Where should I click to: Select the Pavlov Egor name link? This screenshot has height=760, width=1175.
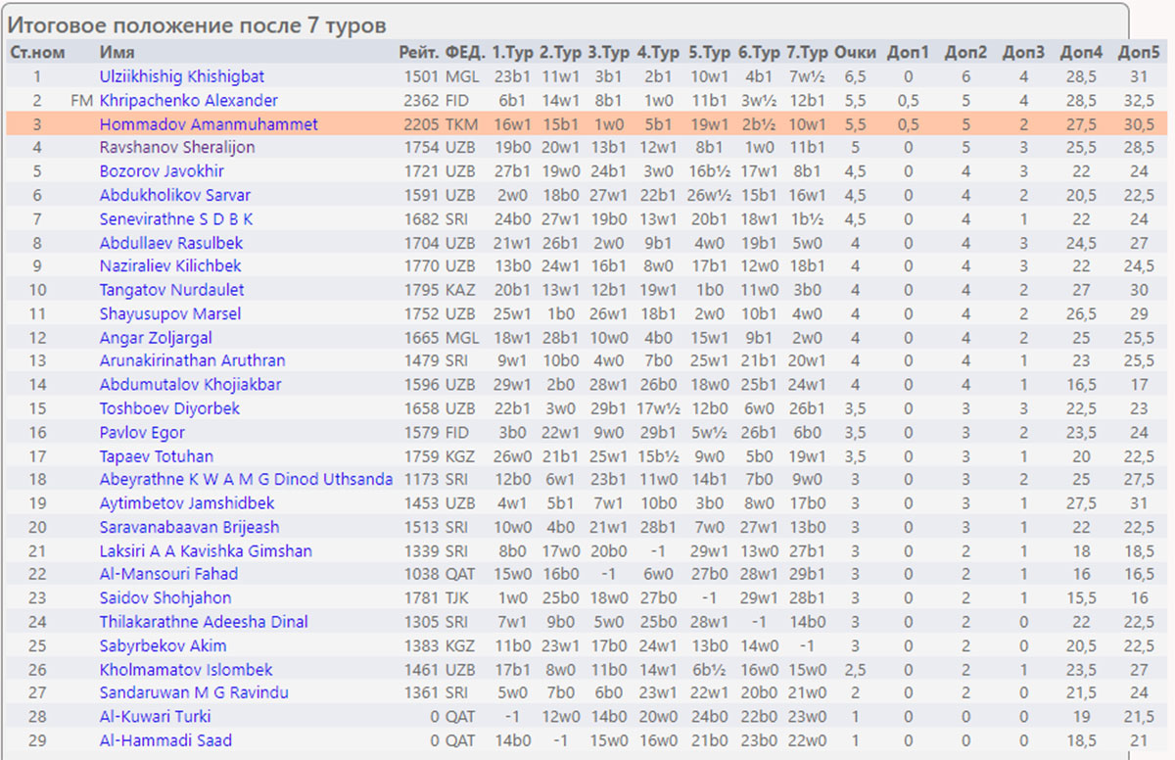tap(142, 432)
